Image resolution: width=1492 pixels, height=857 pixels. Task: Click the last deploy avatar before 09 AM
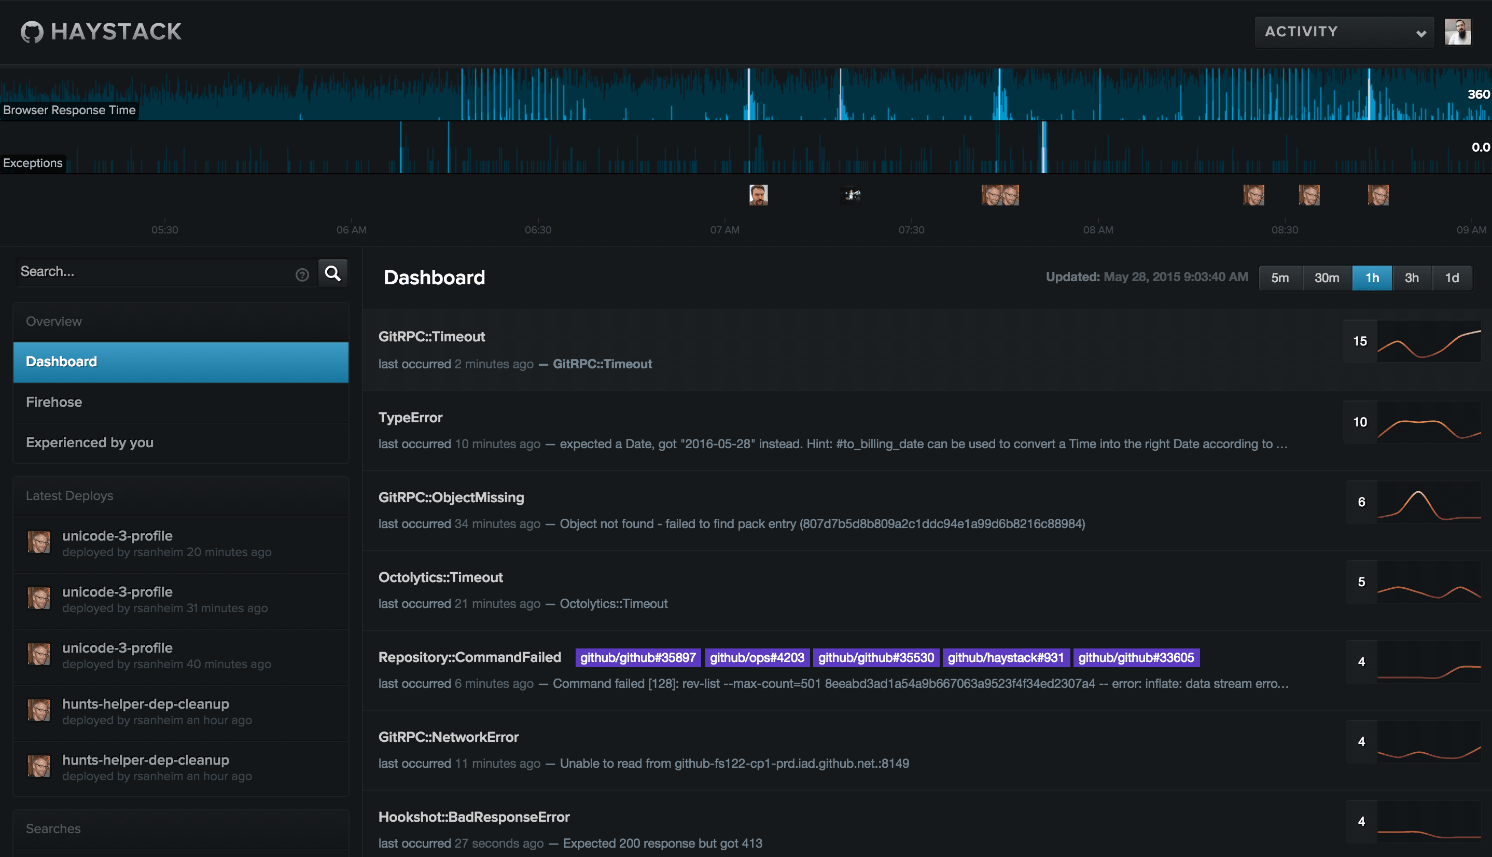(x=1378, y=195)
